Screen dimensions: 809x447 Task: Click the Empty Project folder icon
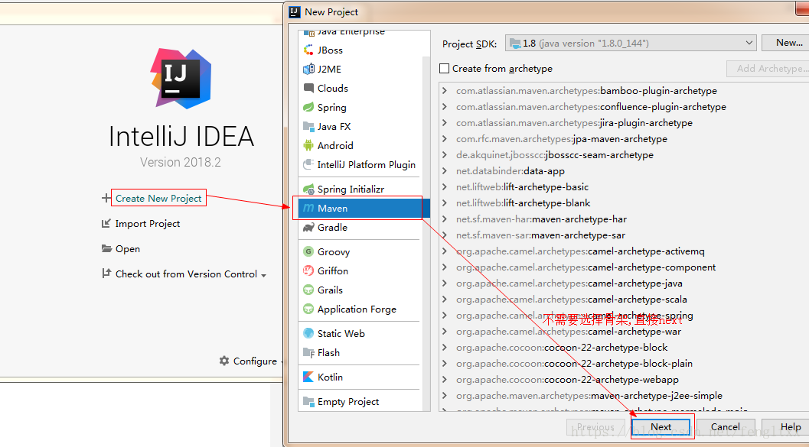tap(308, 401)
